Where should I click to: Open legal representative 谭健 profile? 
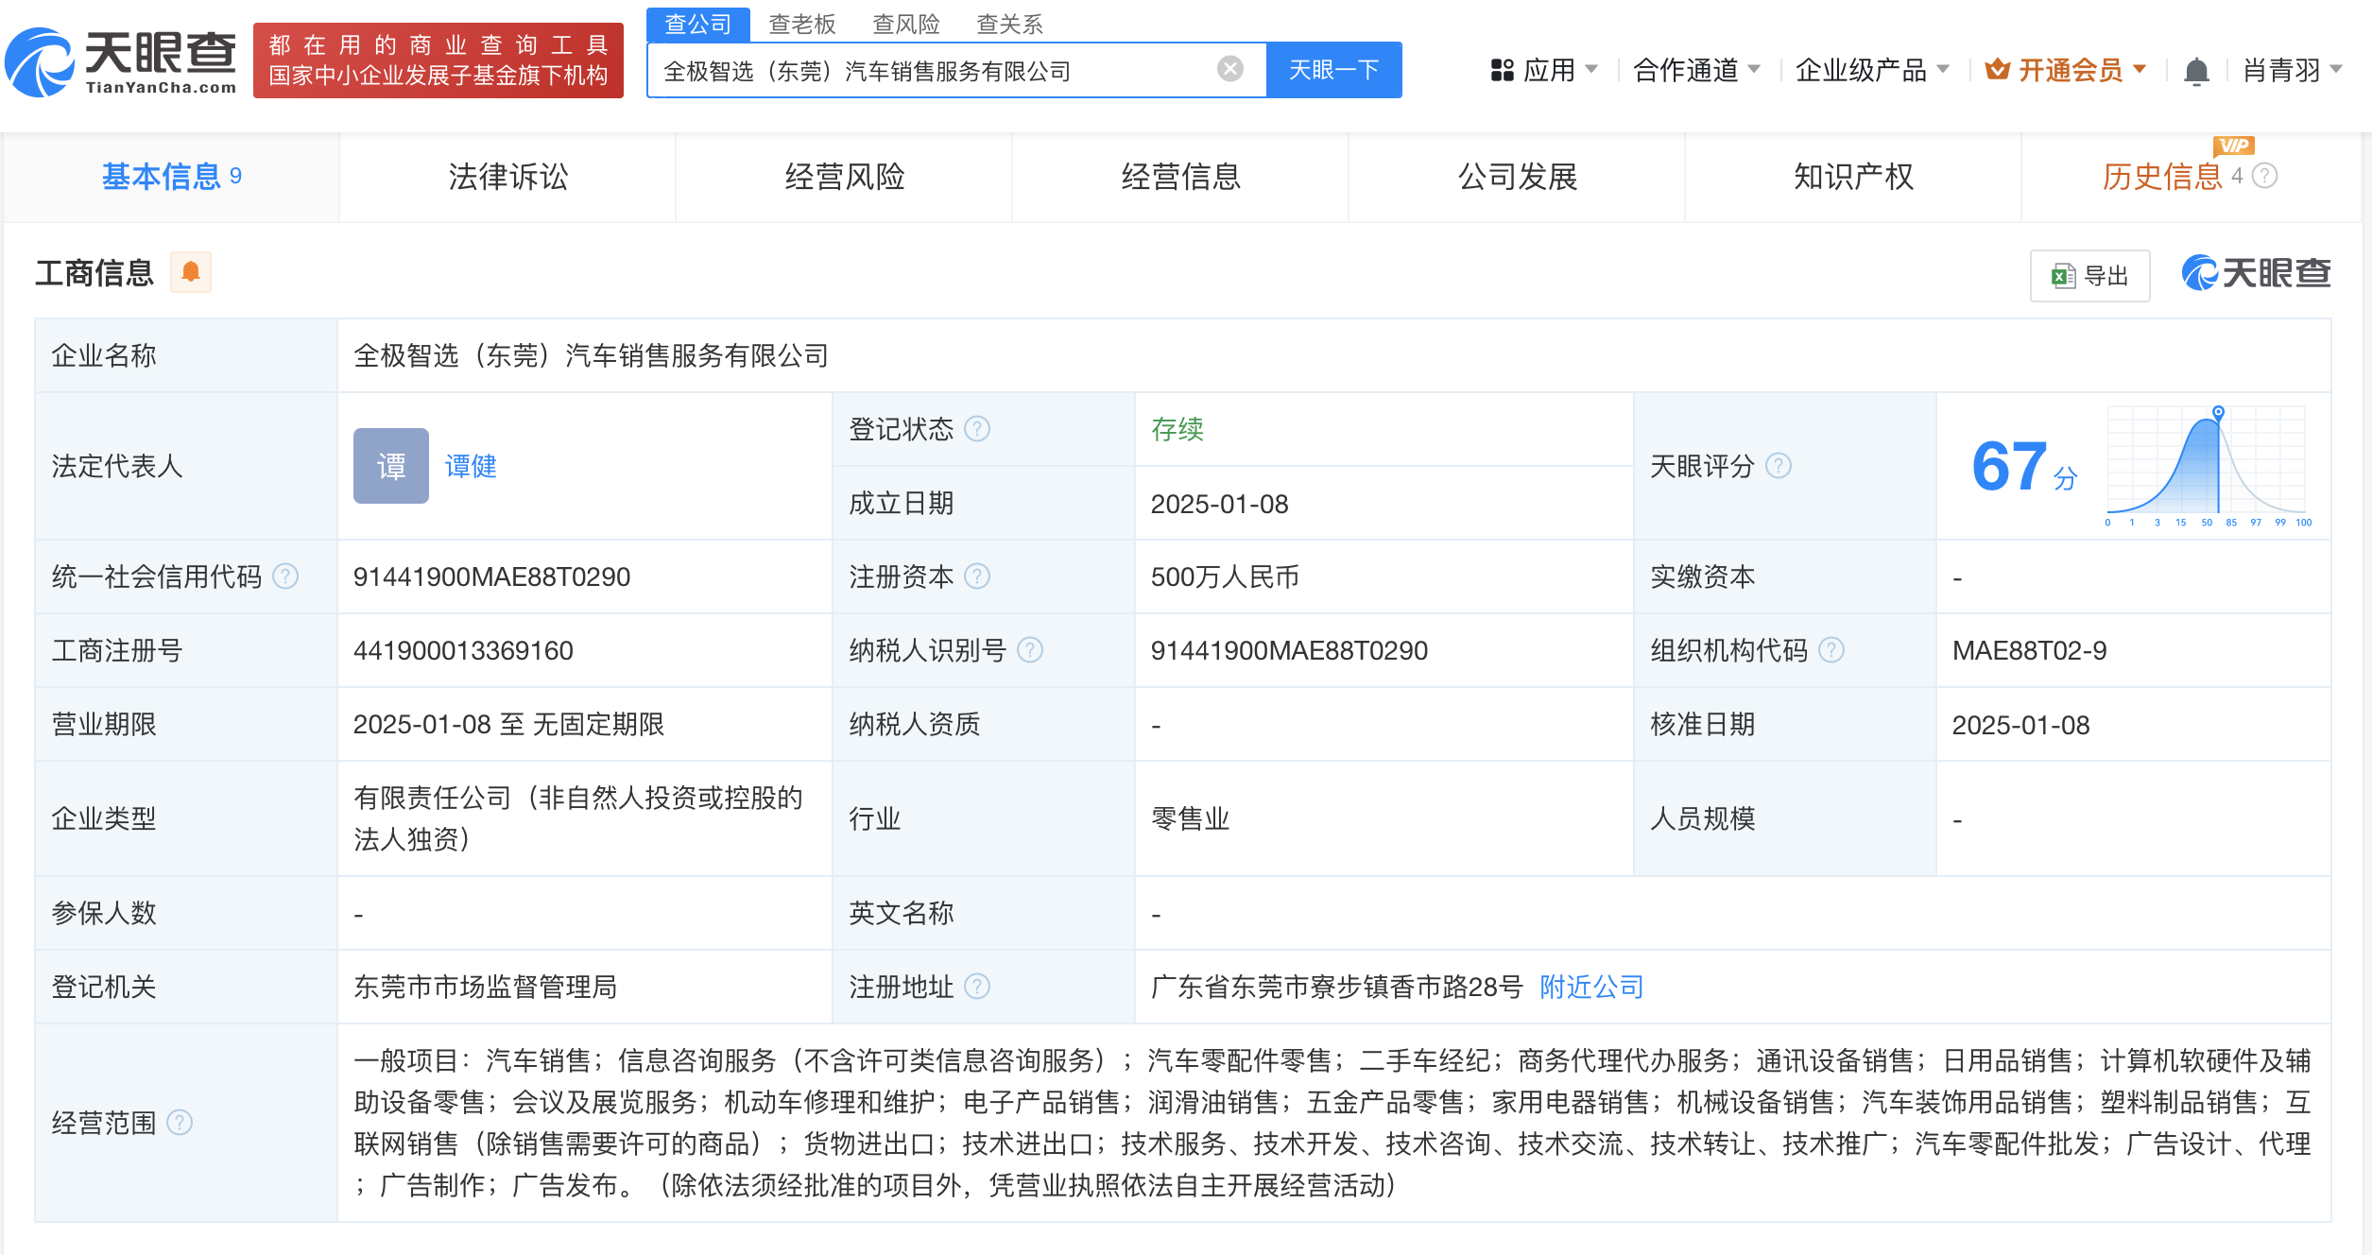pos(471,466)
